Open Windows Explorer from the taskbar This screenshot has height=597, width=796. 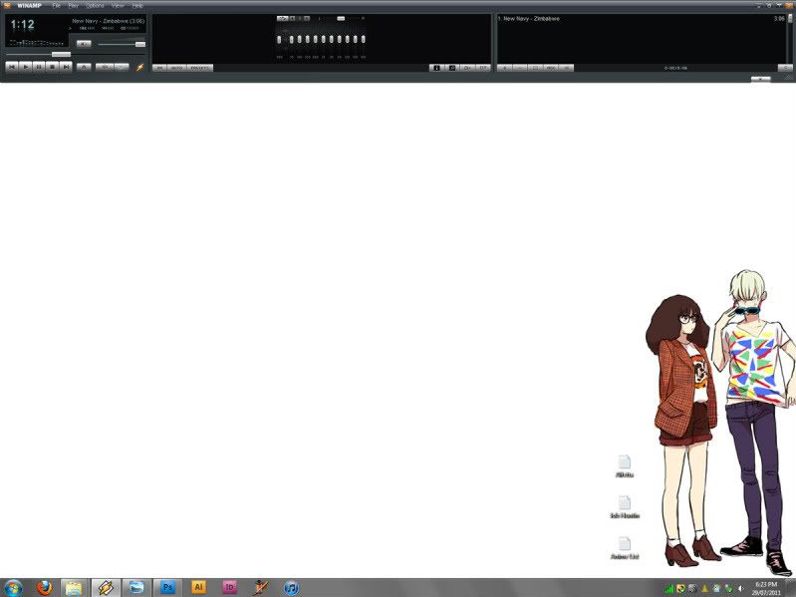(74, 588)
